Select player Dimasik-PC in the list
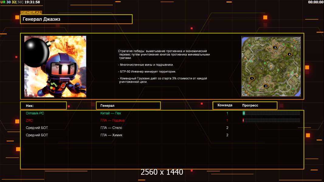 (35, 113)
